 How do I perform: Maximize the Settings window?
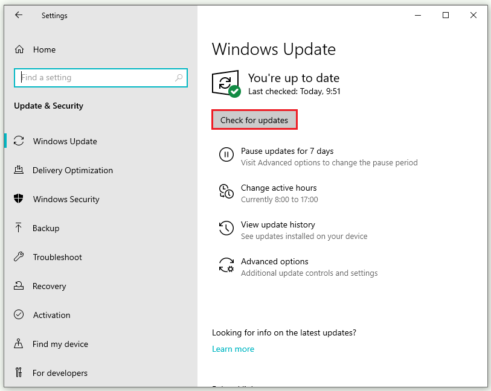[x=446, y=15]
